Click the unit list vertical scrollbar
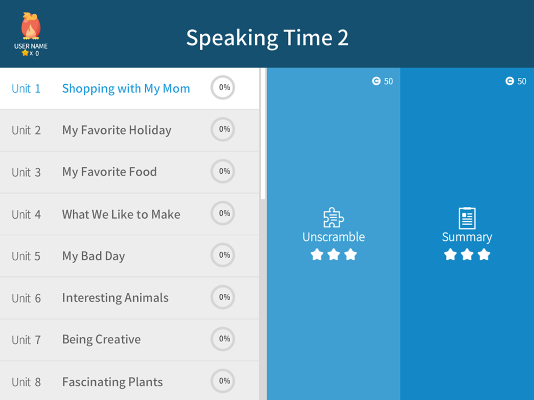The height and width of the screenshot is (400, 534). [x=263, y=133]
